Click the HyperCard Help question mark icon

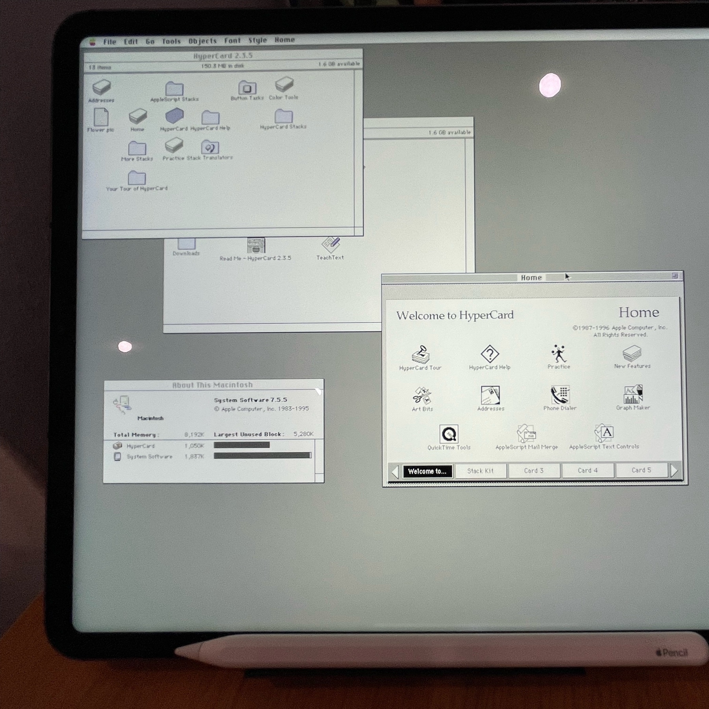click(x=490, y=354)
